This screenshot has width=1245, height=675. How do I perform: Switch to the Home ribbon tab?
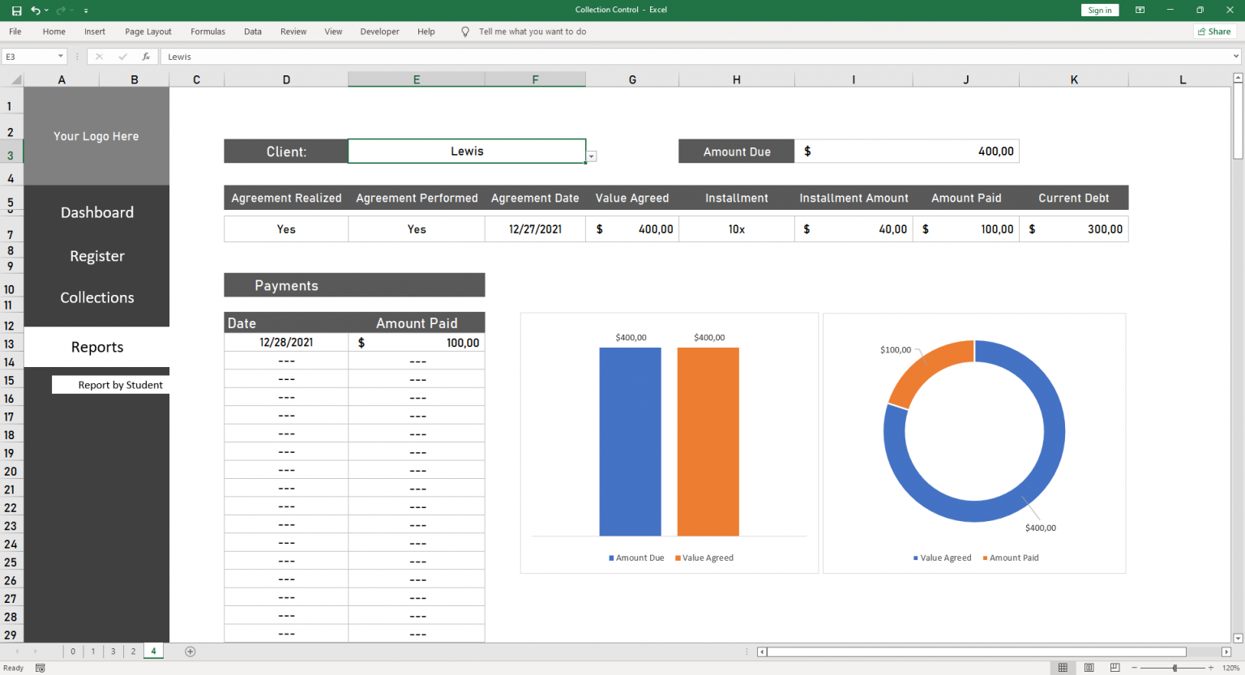(x=54, y=32)
